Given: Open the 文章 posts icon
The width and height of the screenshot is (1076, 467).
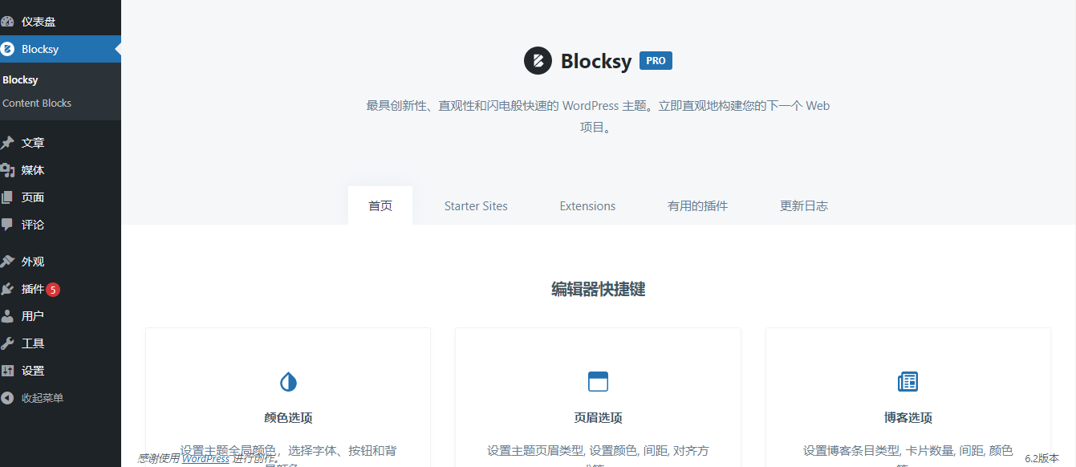Looking at the screenshot, I should (10, 142).
